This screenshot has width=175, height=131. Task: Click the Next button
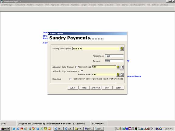(107, 88)
